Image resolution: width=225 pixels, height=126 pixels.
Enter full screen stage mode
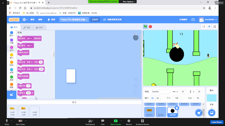click(215, 27)
